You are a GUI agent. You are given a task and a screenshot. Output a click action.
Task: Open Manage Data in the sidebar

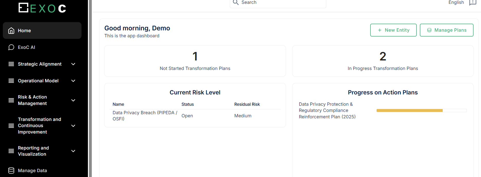(x=32, y=171)
